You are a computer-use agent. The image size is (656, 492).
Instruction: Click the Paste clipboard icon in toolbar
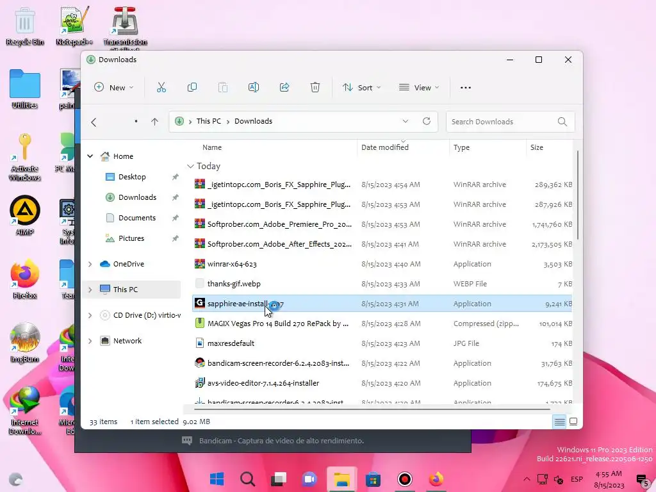click(x=223, y=87)
